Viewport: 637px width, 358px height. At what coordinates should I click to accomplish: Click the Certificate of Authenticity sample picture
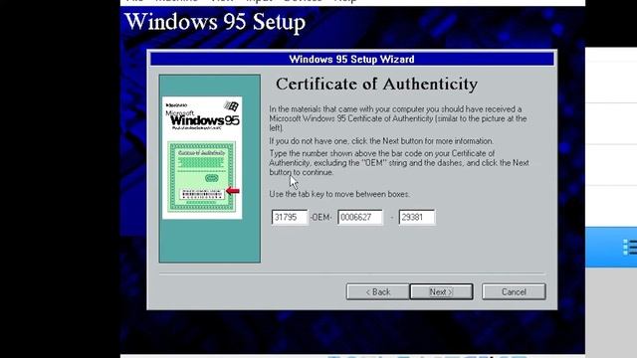tap(202, 158)
